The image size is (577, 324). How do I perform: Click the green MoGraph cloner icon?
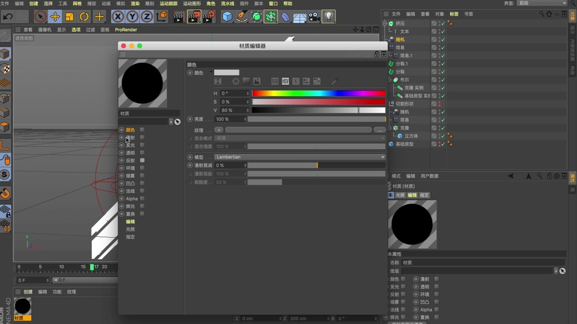pyautogui.click(x=271, y=17)
